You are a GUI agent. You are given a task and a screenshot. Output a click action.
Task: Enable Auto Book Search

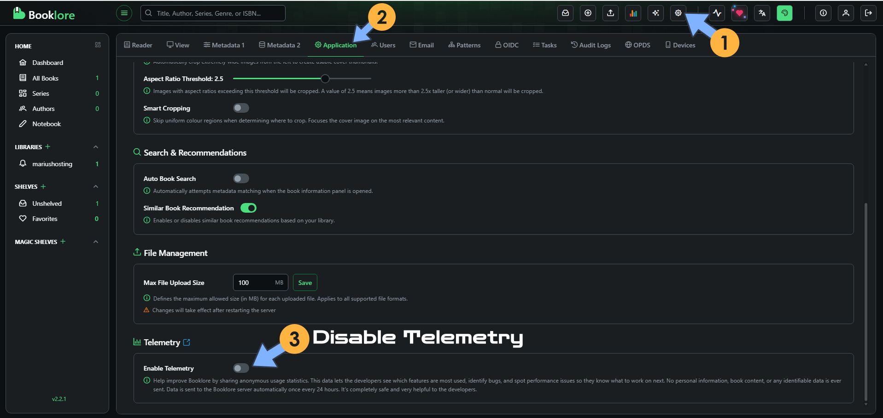[x=240, y=178]
